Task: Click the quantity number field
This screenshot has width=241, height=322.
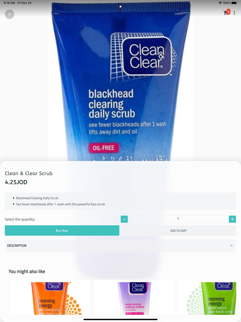Action: click(x=178, y=219)
